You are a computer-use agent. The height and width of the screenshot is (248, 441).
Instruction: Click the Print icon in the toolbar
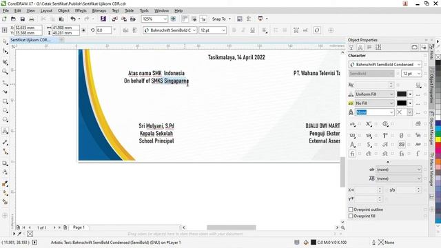(x=32, y=19)
